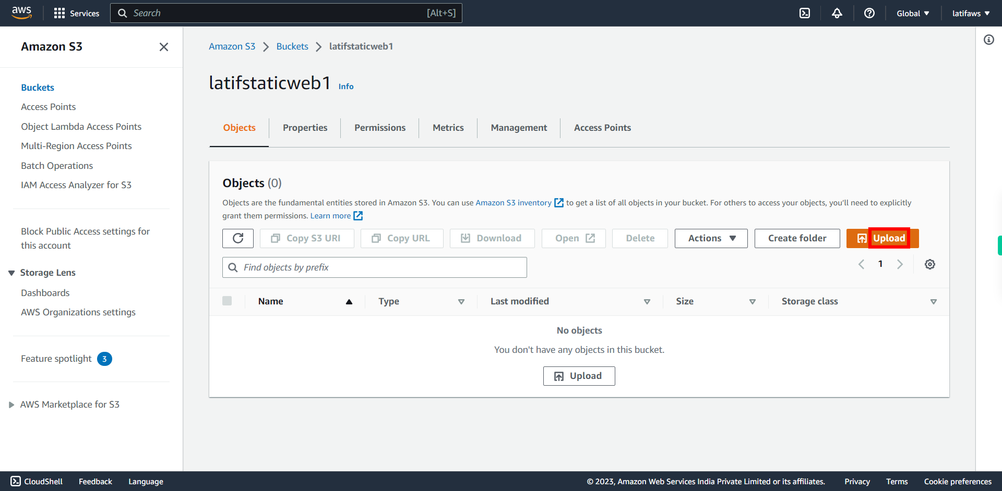The image size is (1002, 491).
Task: Open Access Points in the sidebar
Action: pos(49,107)
